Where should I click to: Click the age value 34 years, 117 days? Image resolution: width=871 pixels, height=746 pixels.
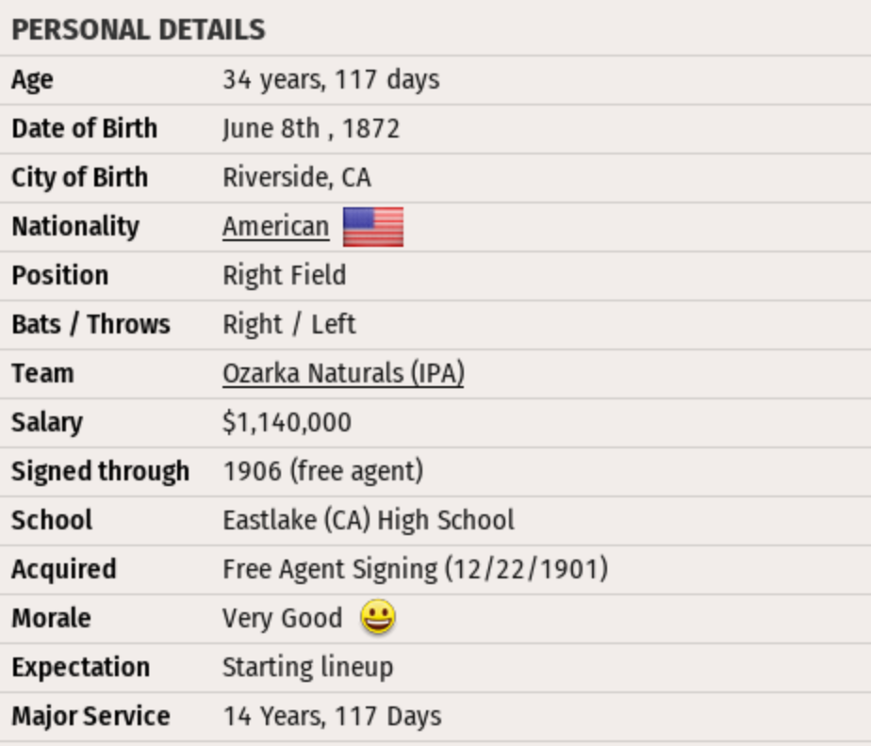[x=331, y=80]
